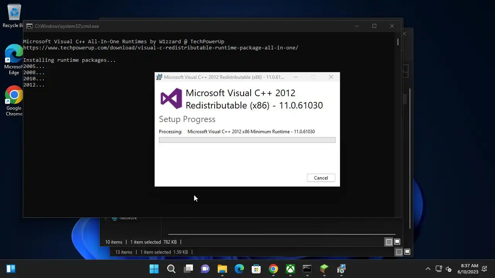
Task: Click 'Installing runtime packages...' text in console
Action: [x=70, y=60]
